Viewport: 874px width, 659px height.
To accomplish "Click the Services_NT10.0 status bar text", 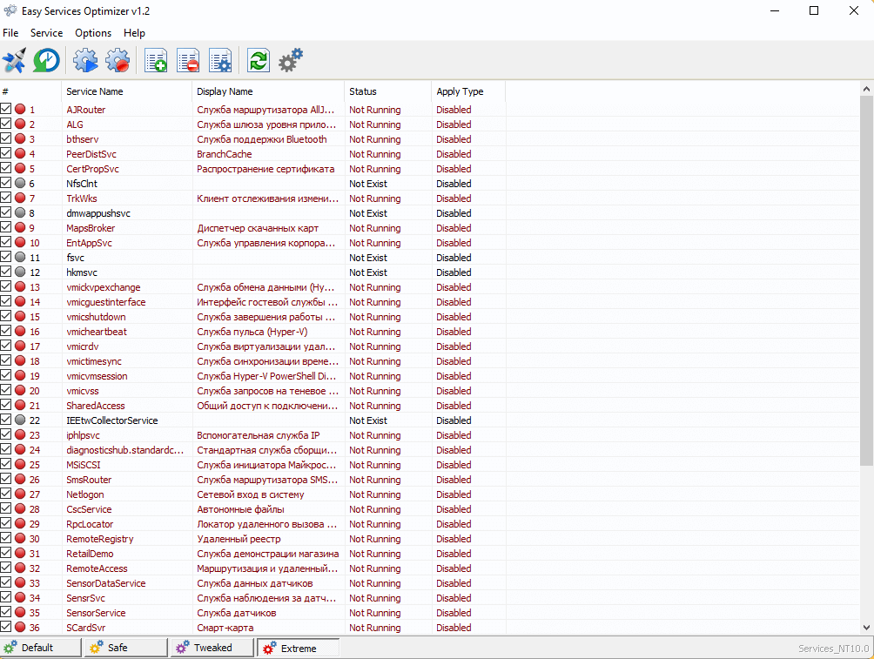I will click(x=833, y=648).
